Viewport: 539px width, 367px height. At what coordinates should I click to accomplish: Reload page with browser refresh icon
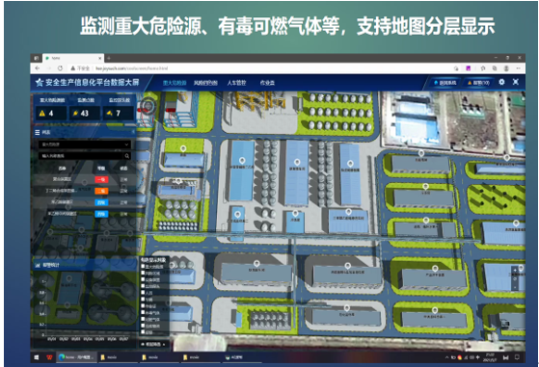point(60,68)
